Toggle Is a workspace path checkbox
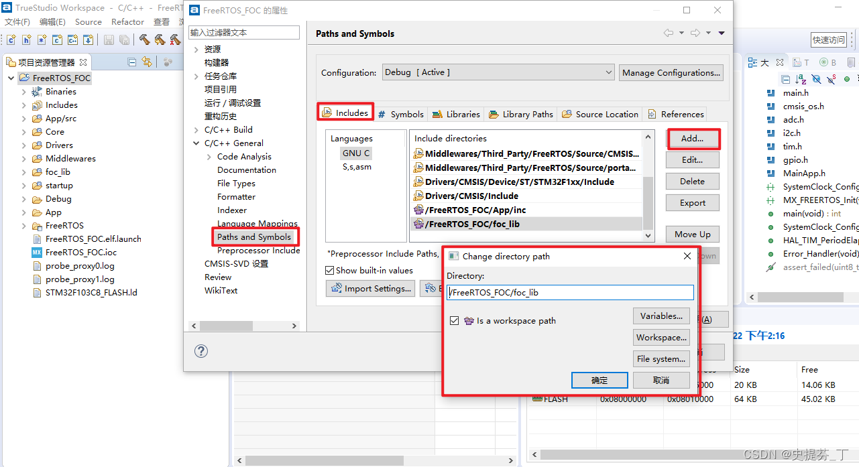Screen dimensions: 859x467 pos(454,321)
